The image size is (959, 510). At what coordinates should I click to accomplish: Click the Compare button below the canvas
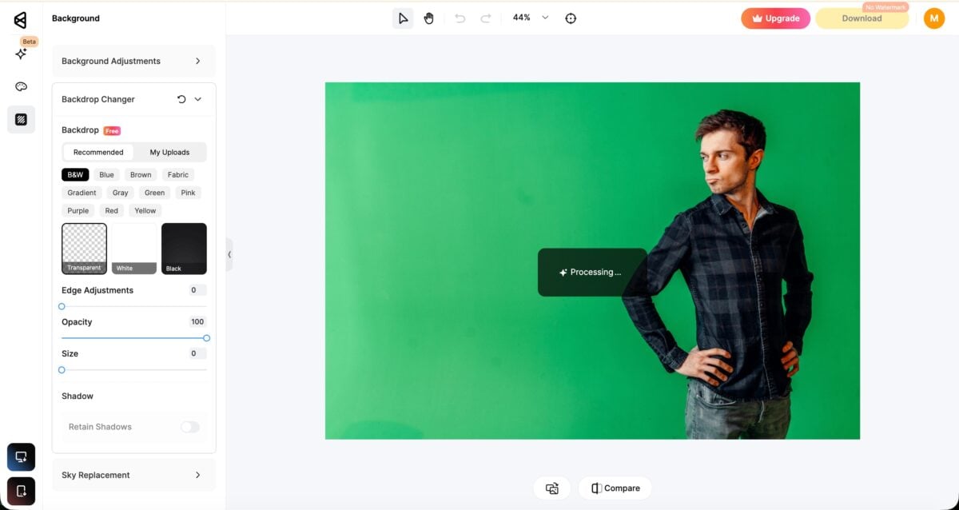click(615, 488)
